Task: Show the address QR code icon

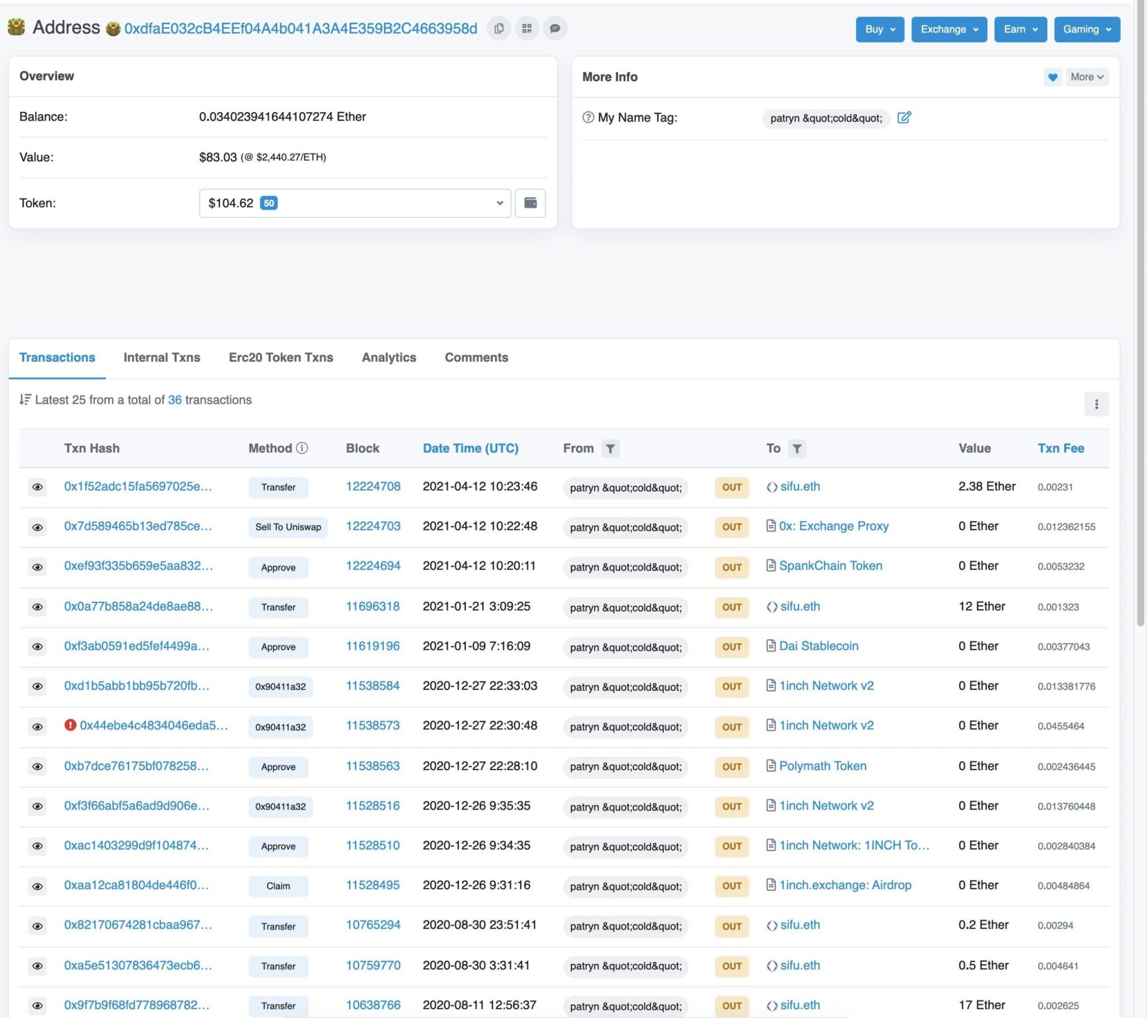Action: [x=526, y=29]
